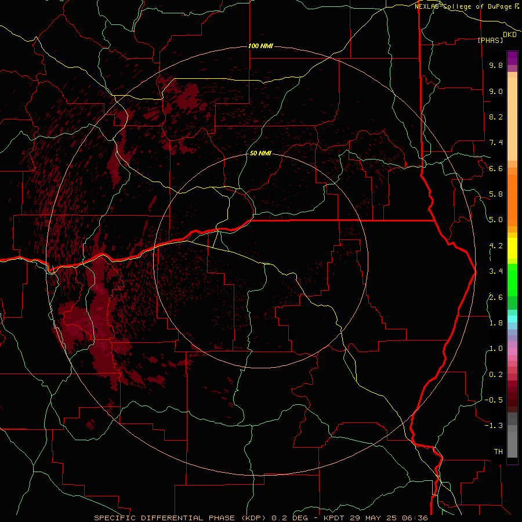The width and height of the screenshot is (522, 522).
Task: Click the 2.6 scale value
Action: 496,298
